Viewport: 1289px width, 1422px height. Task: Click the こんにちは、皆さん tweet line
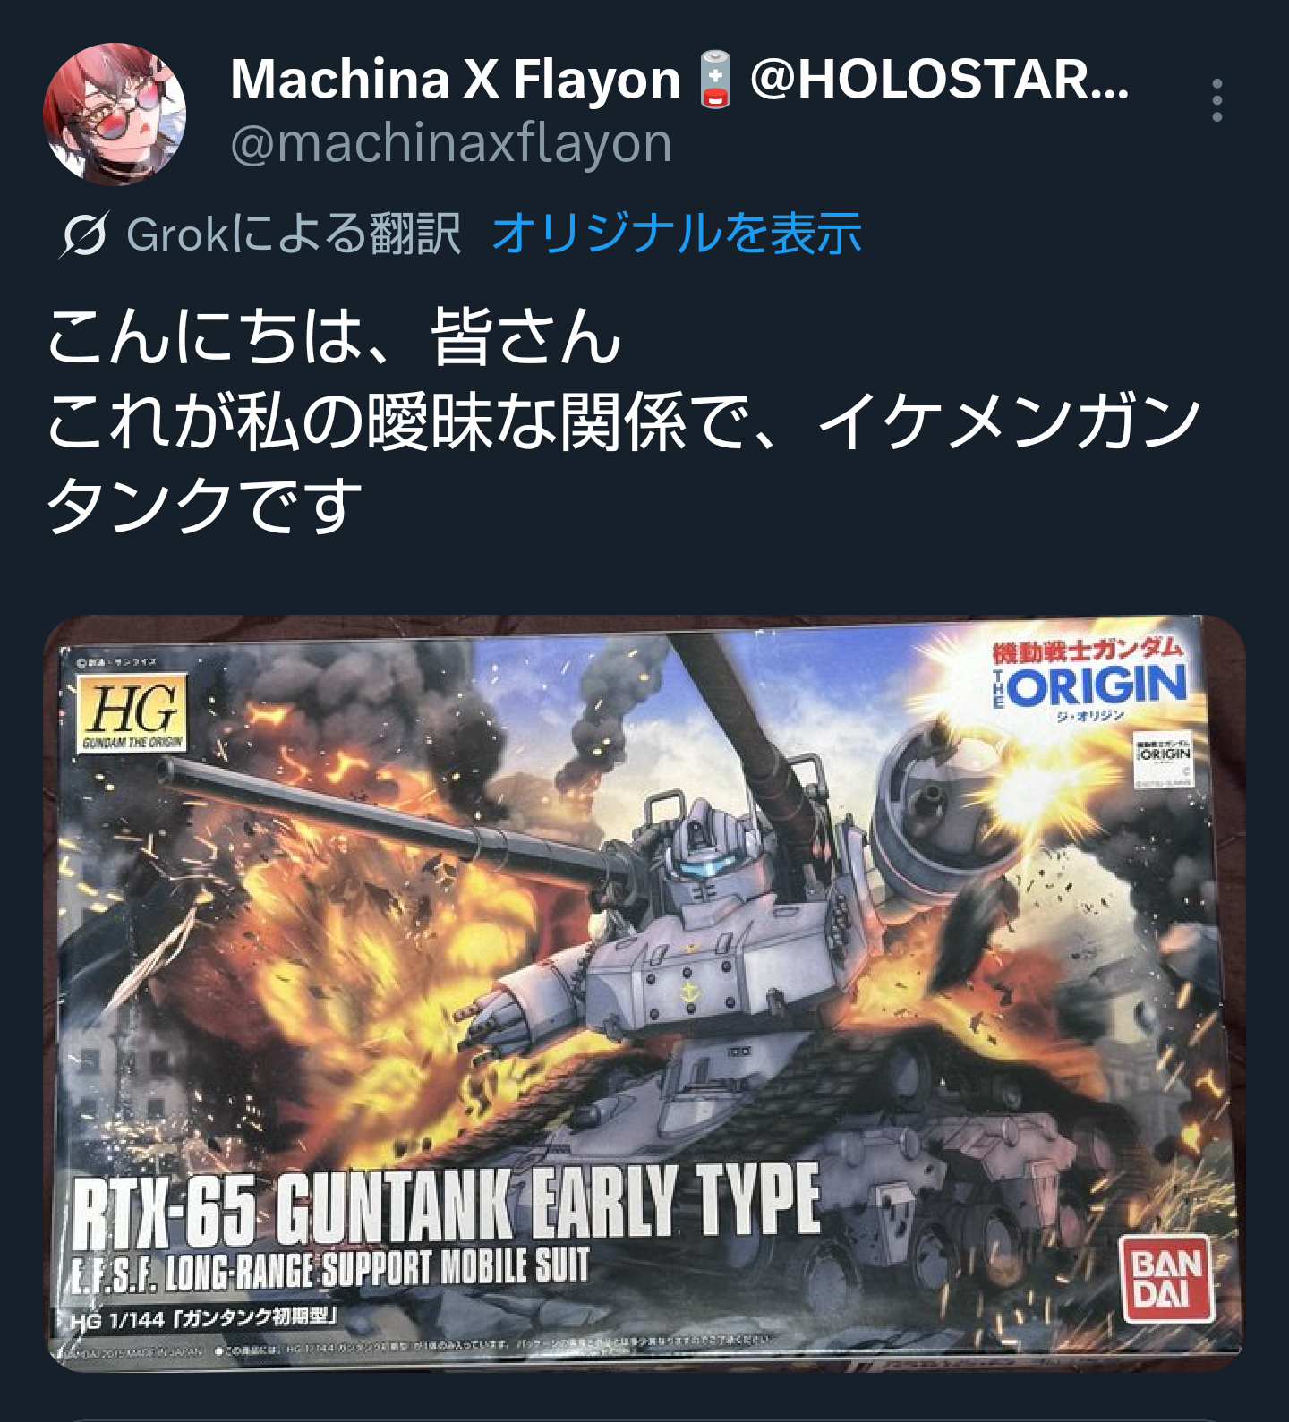[x=334, y=336]
